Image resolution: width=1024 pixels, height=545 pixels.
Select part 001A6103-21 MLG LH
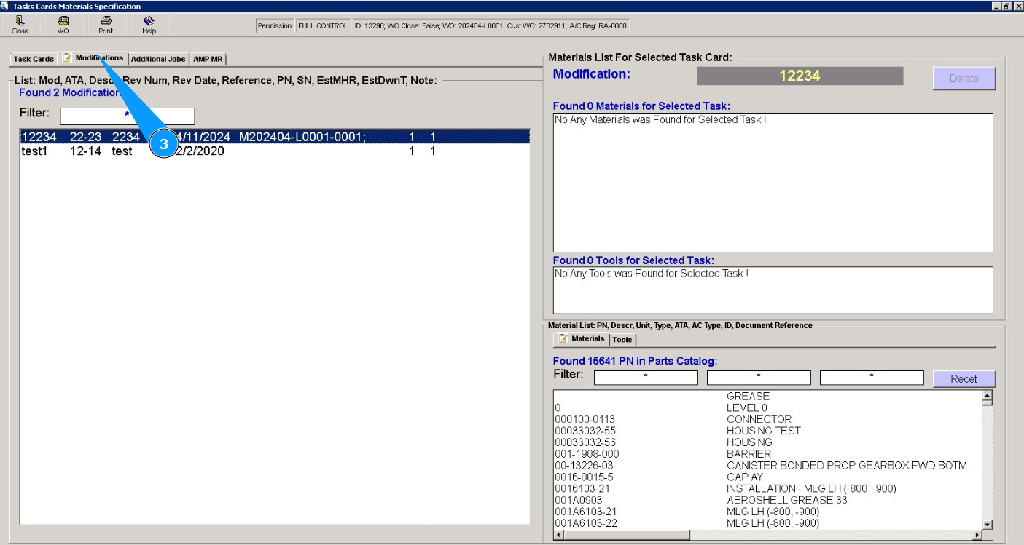point(767,512)
